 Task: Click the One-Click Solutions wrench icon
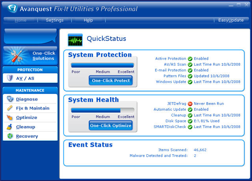pyautogui.click(x=15, y=56)
